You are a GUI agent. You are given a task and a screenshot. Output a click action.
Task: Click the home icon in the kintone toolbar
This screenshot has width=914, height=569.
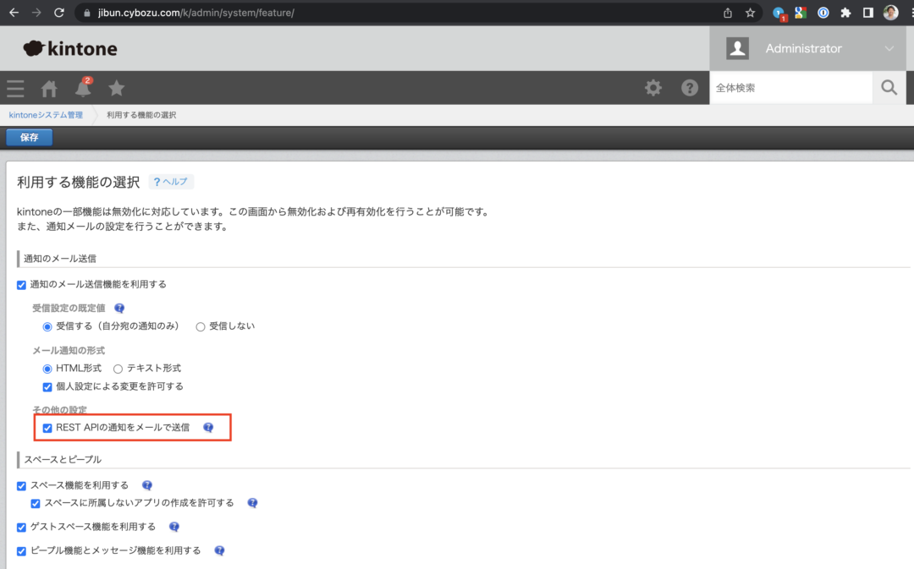48,88
